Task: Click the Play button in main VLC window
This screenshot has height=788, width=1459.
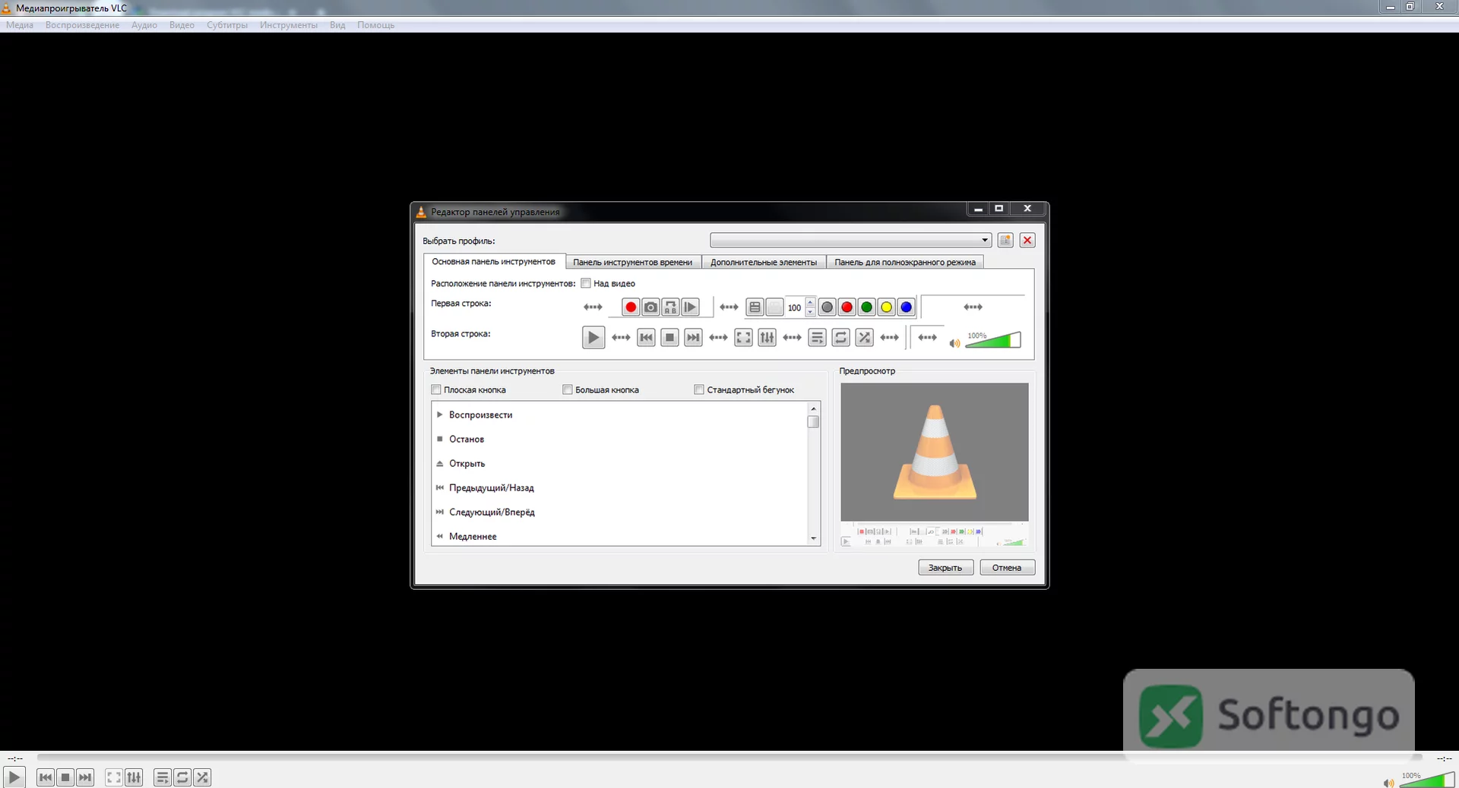Action: 14,777
